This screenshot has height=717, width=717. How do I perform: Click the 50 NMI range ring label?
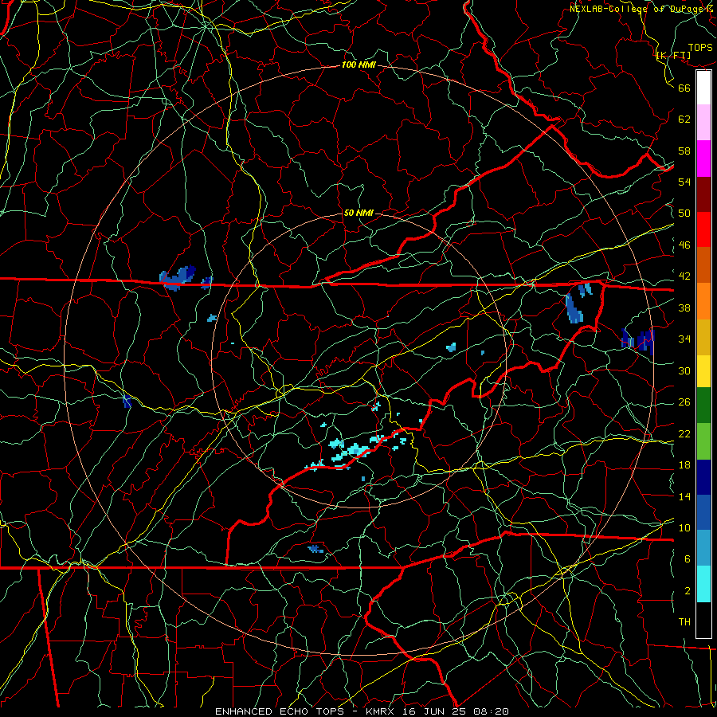[x=358, y=213]
